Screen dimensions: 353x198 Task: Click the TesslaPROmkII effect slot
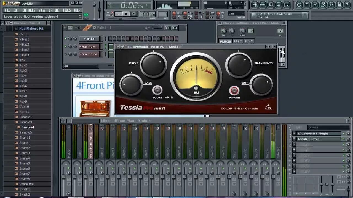coord(319,139)
